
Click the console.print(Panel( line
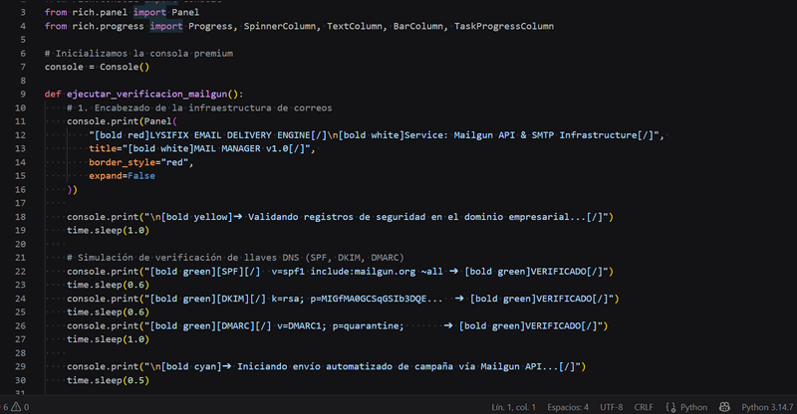tap(122, 121)
